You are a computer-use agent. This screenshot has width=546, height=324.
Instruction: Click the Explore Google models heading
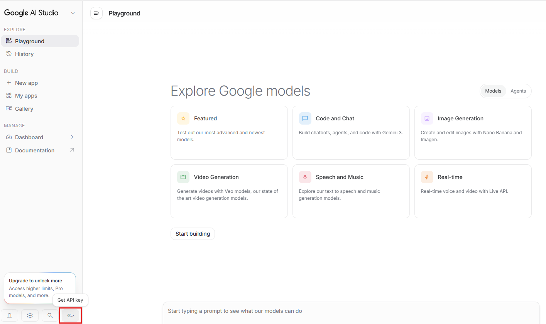(x=240, y=91)
